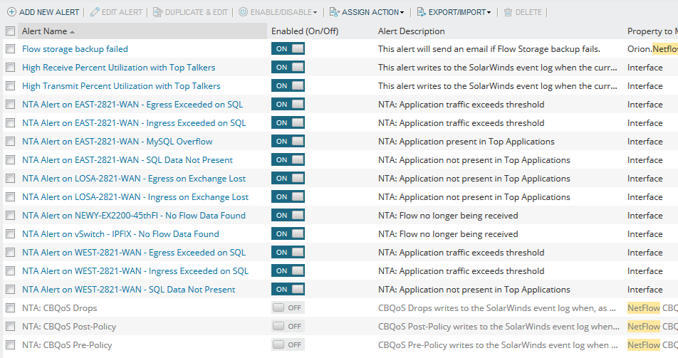
Task: Open NTA Alert on vSwitch IPFIX link
Action: [120, 234]
